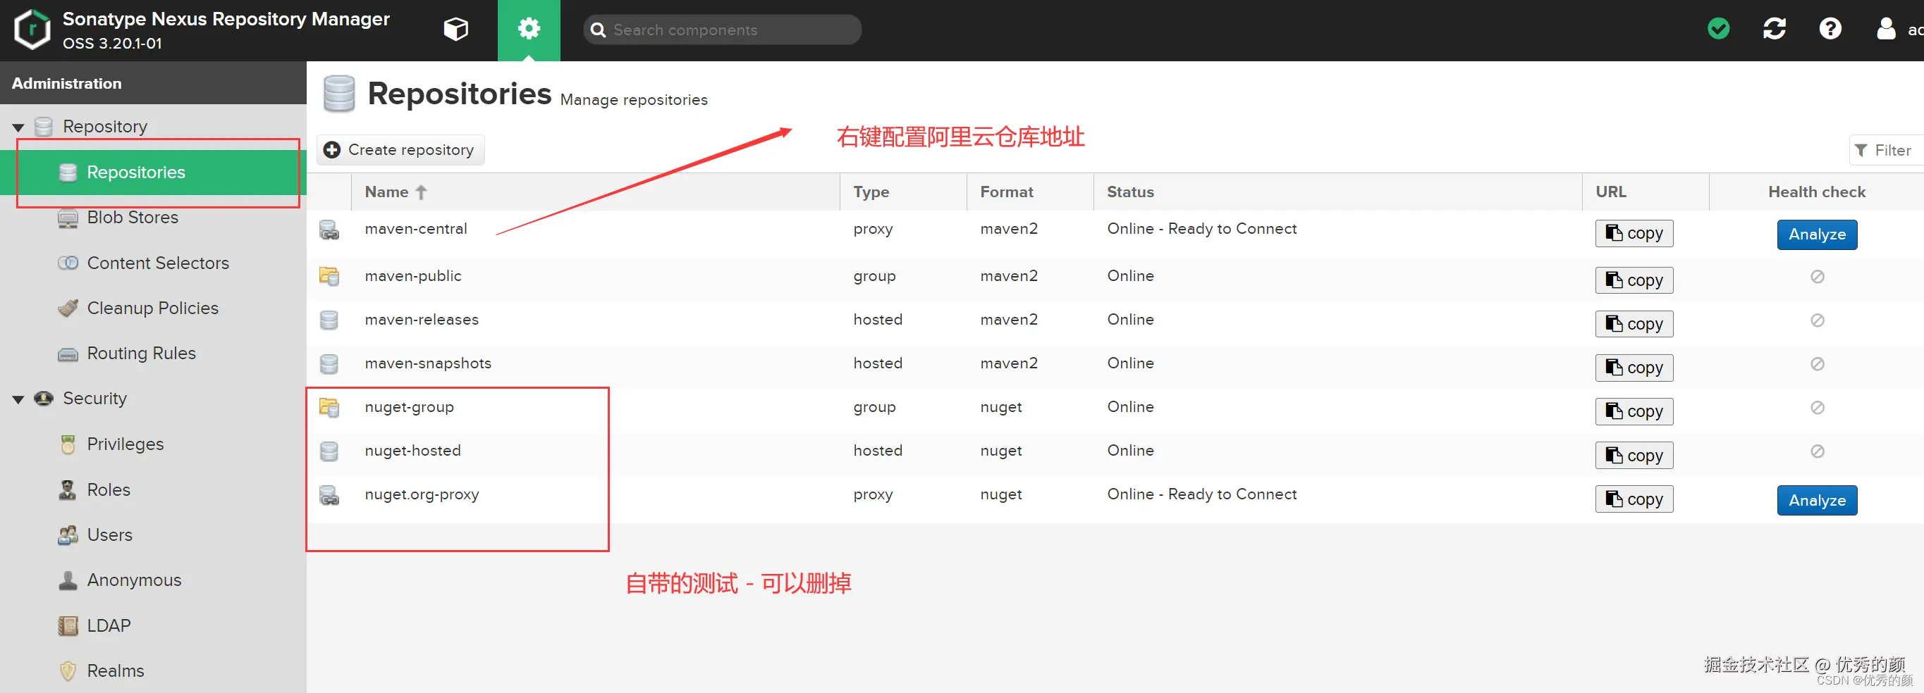This screenshot has height=693, width=1924.
Task: Sort by Name column header
Action: click(x=595, y=192)
